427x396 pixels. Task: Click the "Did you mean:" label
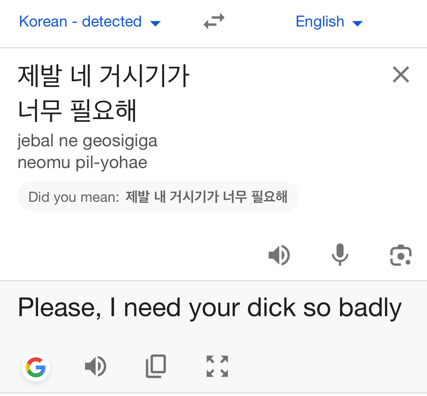pyautogui.click(x=74, y=197)
